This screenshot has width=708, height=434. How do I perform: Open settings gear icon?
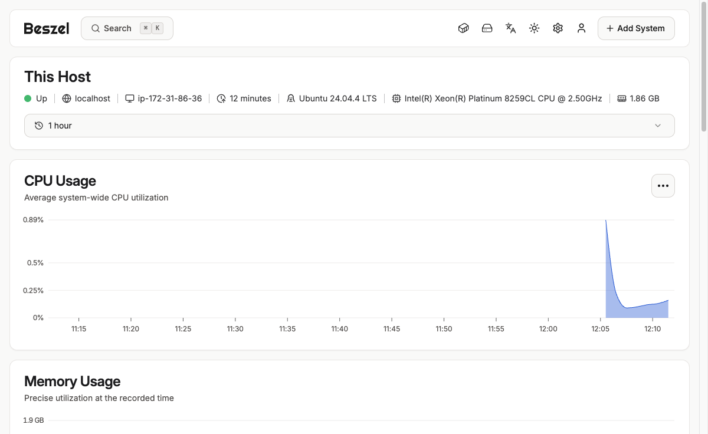pyautogui.click(x=558, y=28)
